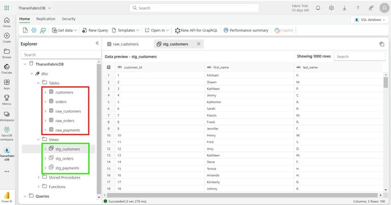The width and height of the screenshot is (391, 205).
Task: Open settings gear in header
Action: point(331,8)
